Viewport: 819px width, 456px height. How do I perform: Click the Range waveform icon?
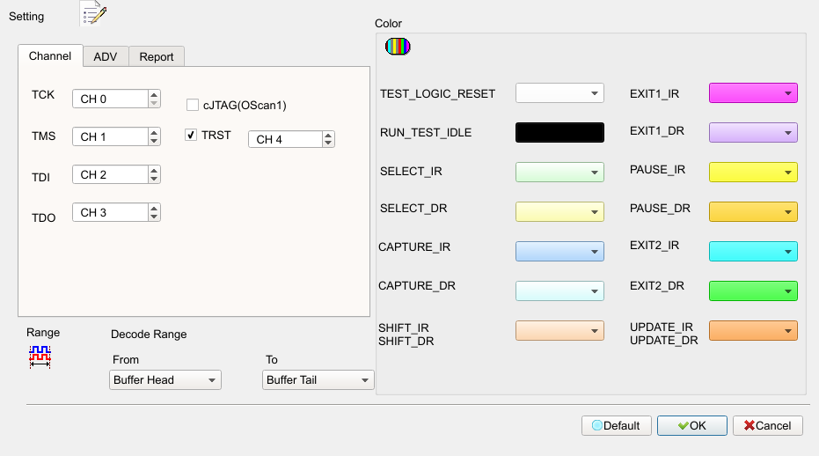click(40, 357)
